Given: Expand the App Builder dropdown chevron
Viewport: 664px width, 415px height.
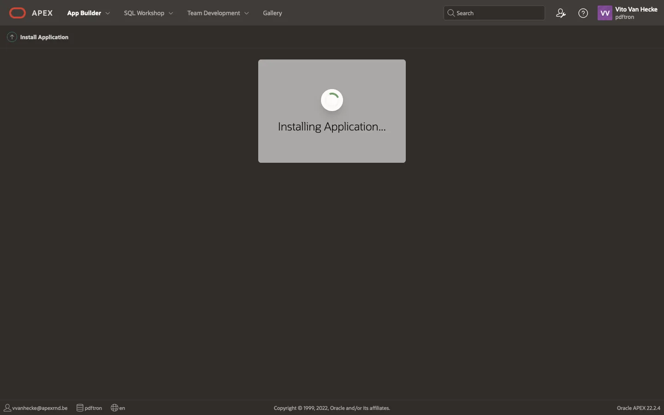Looking at the screenshot, I should click(x=108, y=13).
